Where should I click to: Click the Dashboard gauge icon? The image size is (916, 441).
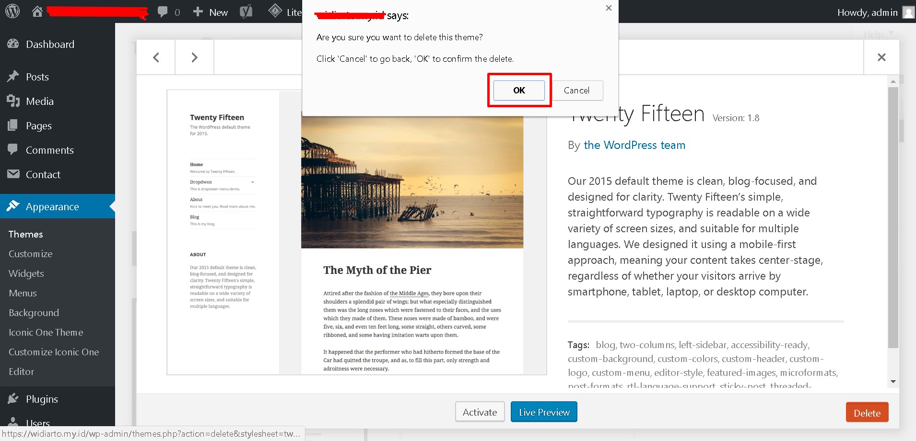click(13, 44)
